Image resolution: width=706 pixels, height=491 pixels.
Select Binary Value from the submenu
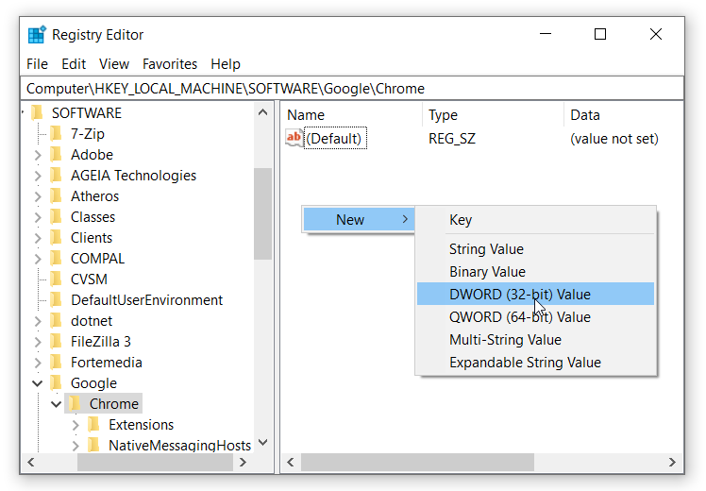pos(535,271)
